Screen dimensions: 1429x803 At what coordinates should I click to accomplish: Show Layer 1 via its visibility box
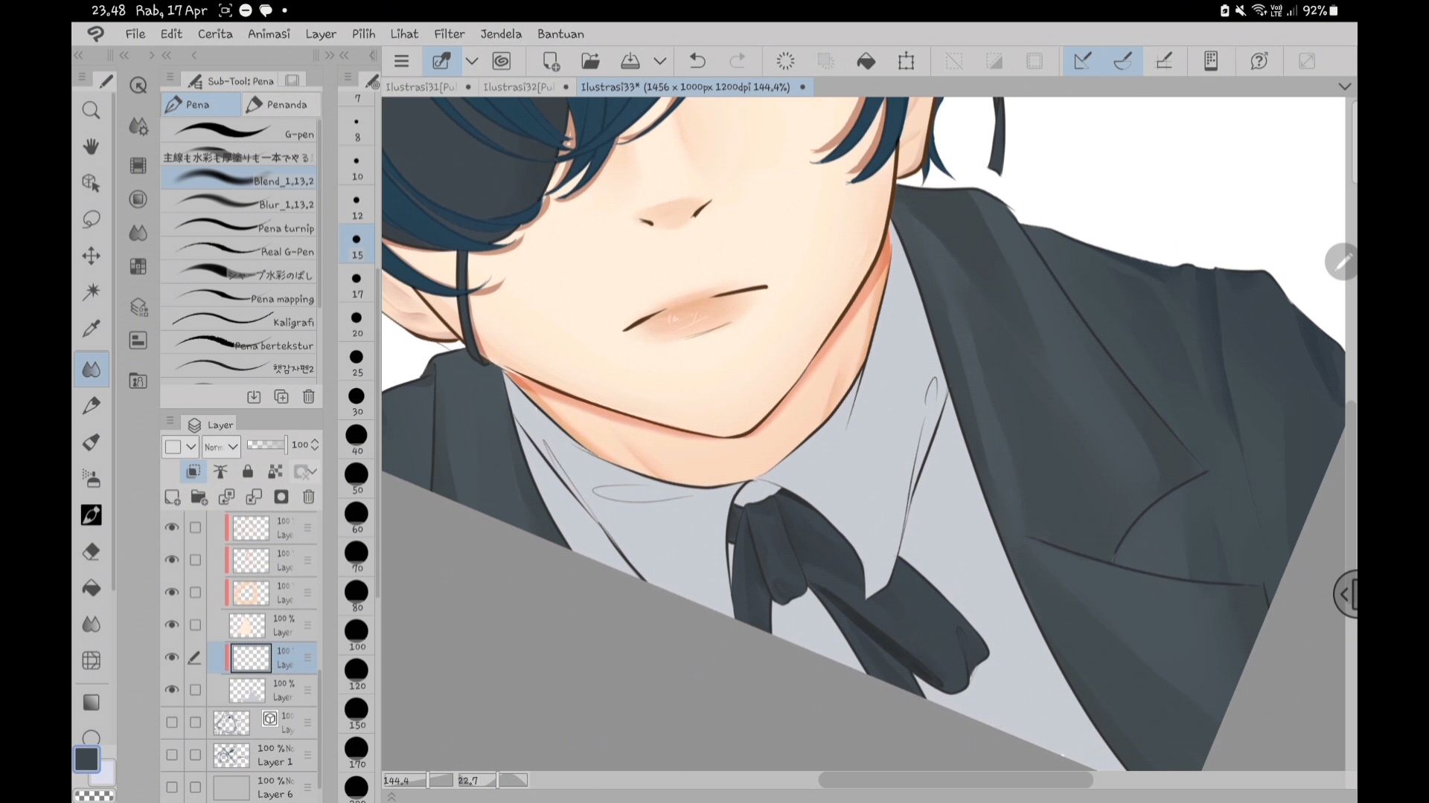(172, 755)
